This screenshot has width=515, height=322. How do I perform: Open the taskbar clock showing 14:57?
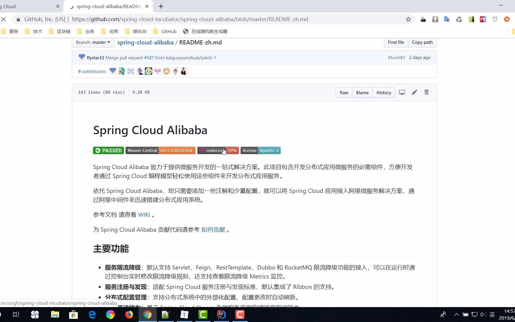coord(507,315)
